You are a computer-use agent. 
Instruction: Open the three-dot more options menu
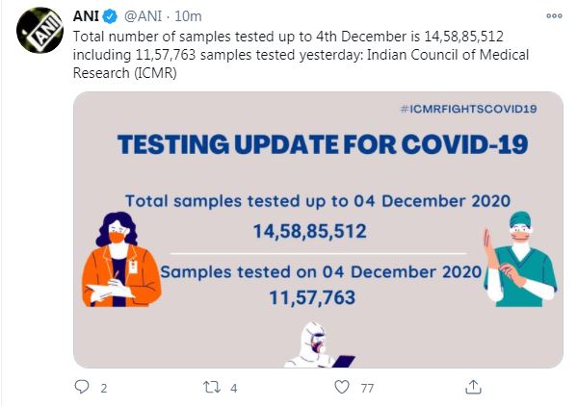click(x=554, y=15)
